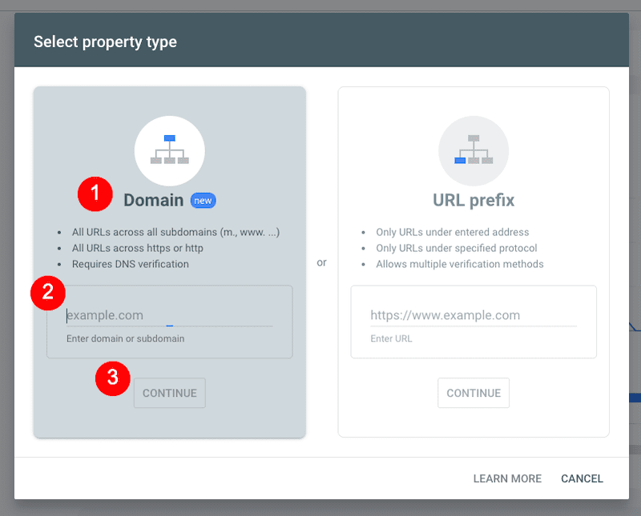Screen dimensions: 641x516
Task: Click the blue 'new' badge next to Domain
Action: click(x=204, y=201)
